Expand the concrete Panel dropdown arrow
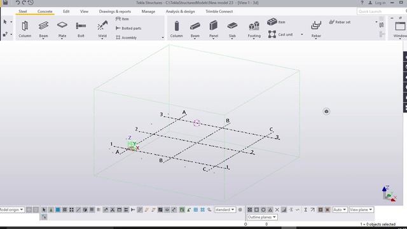This screenshot has width=407, height=229. [214, 39]
